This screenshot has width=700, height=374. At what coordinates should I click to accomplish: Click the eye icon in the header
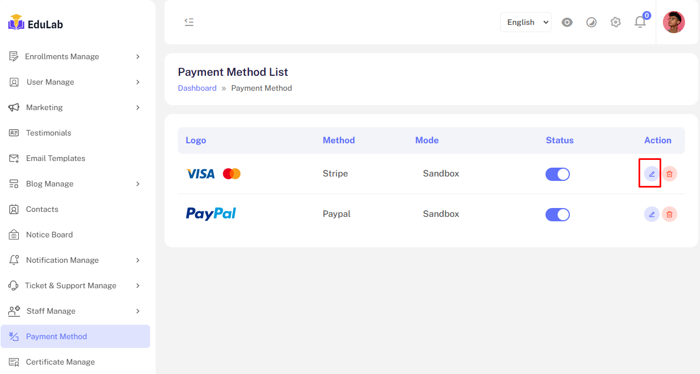567,22
